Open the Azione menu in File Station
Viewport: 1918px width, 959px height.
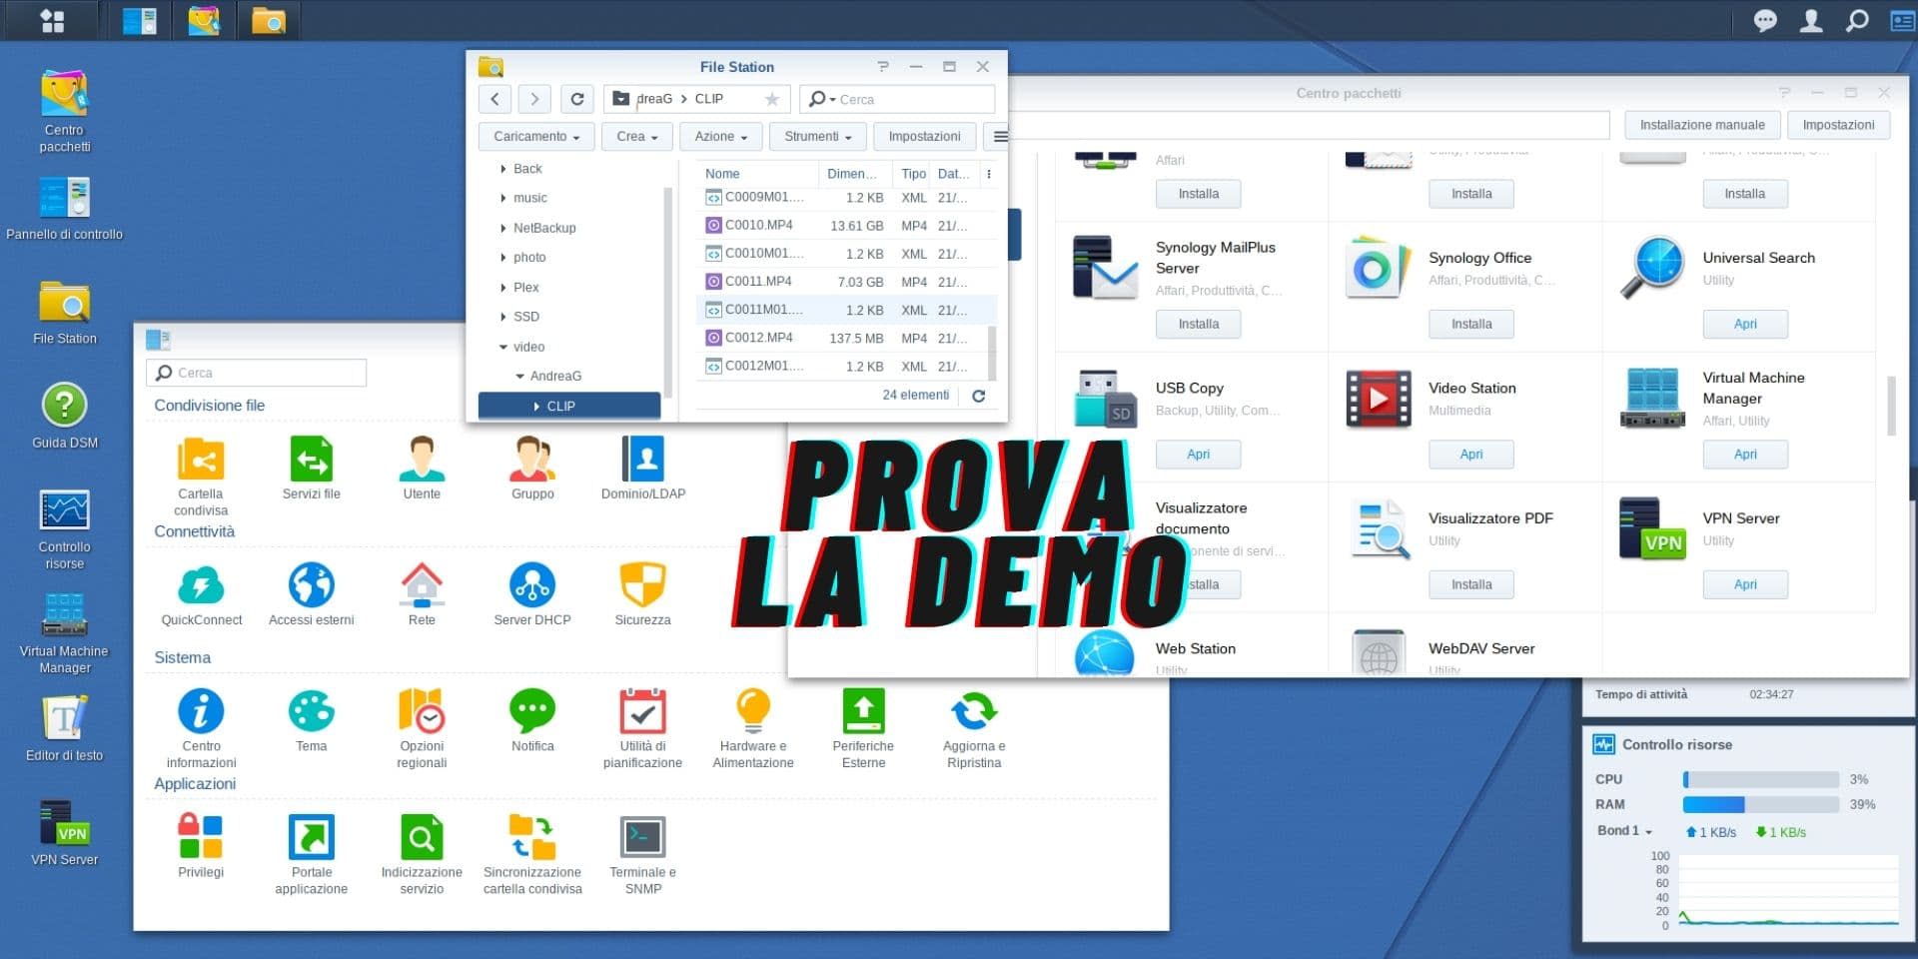point(720,136)
